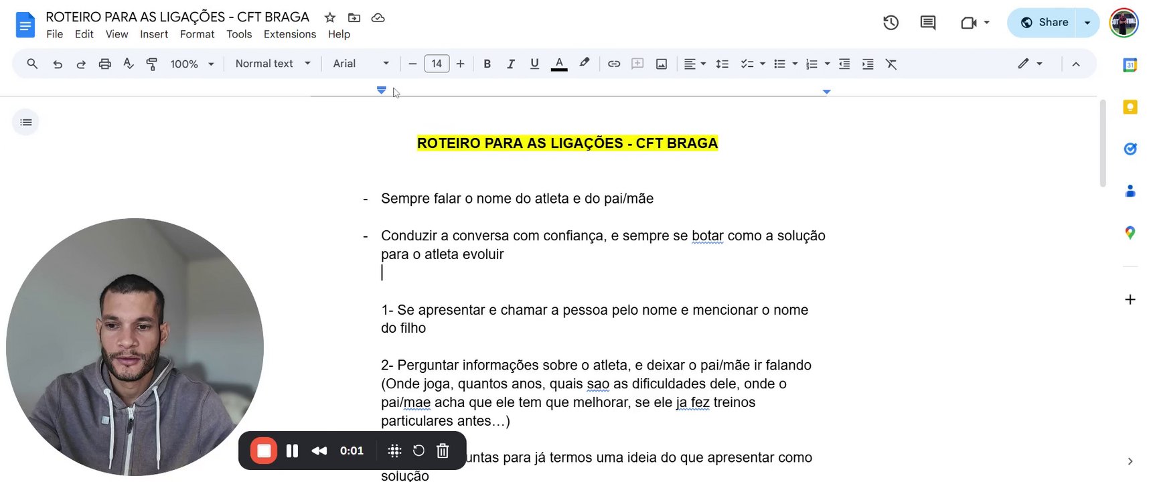Start a video call via the camera icon
1151x482 pixels.
969,23
